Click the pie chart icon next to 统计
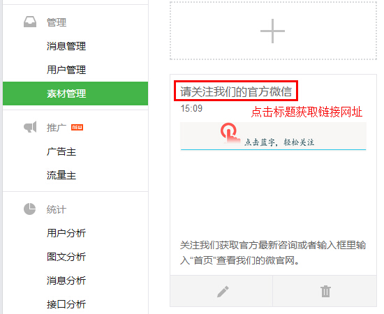Image resolution: width=384 pixels, height=314 pixels. 29,209
